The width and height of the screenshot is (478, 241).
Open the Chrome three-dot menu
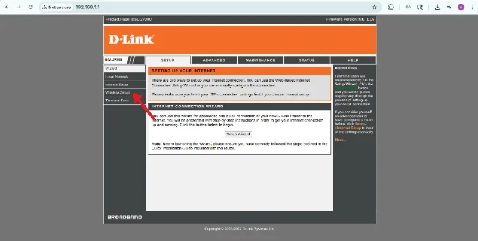pos(473,7)
